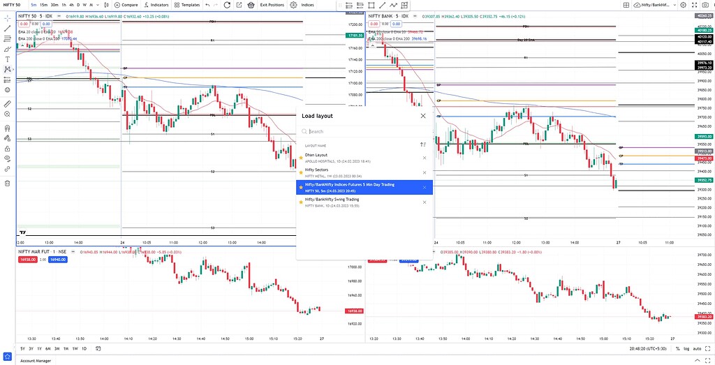
Task: Open the Indicators dialog
Action: point(156,5)
